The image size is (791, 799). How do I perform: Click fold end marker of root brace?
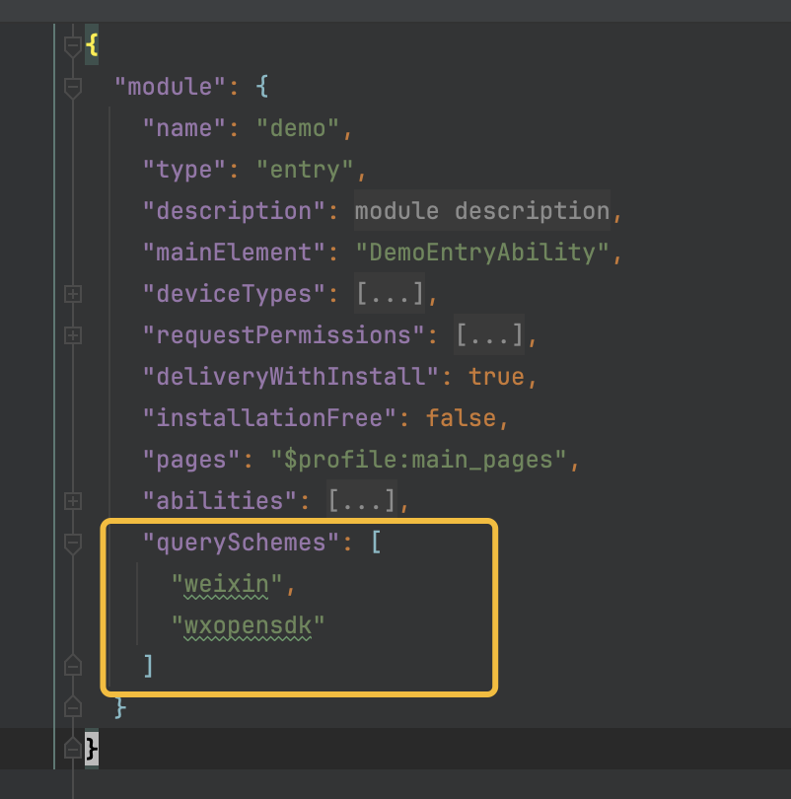coord(73,748)
